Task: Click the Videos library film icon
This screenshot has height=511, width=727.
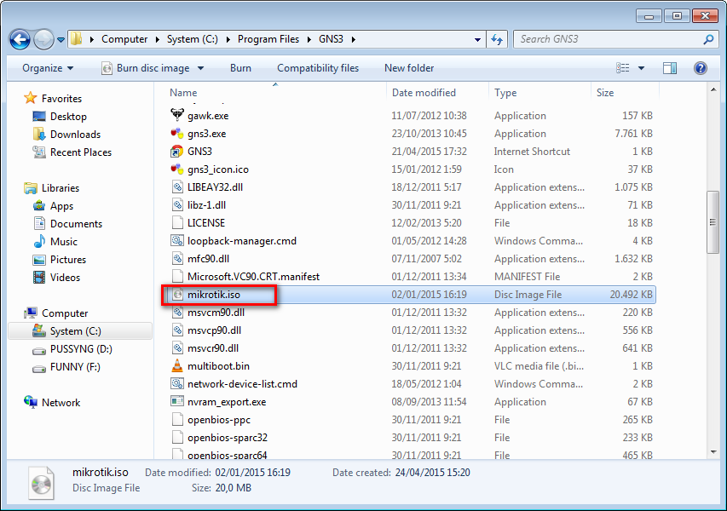Action: coord(39,277)
